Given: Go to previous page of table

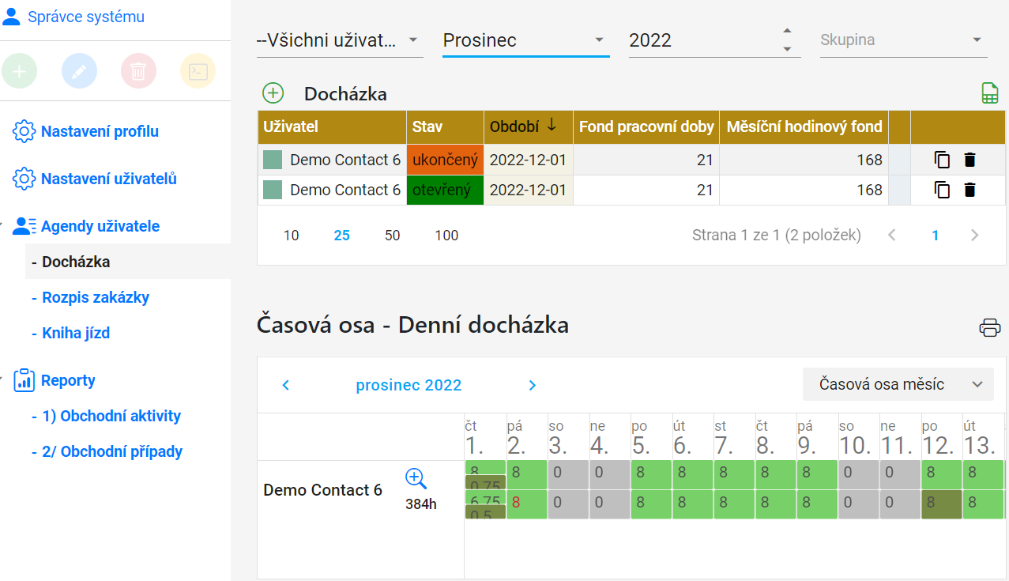Looking at the screenshot, I should point(892,235).
